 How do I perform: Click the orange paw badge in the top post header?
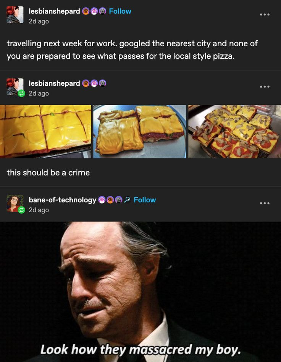tap(86, 11)
